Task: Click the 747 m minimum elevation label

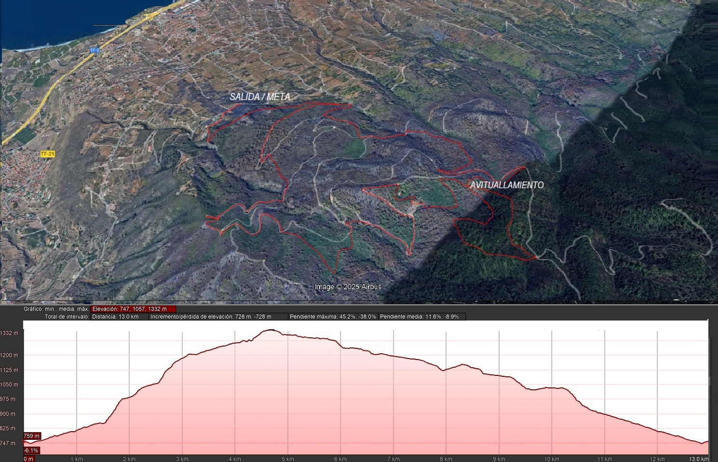Action: [8, 443]
